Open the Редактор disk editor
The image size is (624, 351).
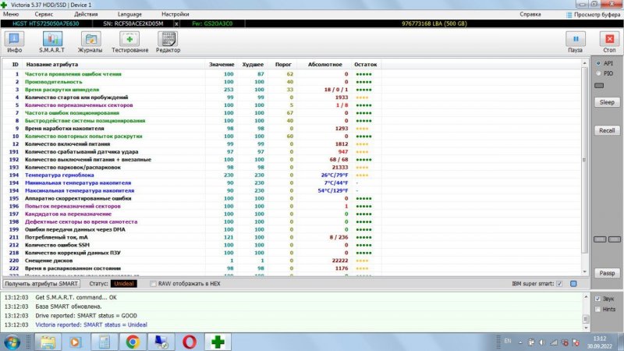click(168, 41)
